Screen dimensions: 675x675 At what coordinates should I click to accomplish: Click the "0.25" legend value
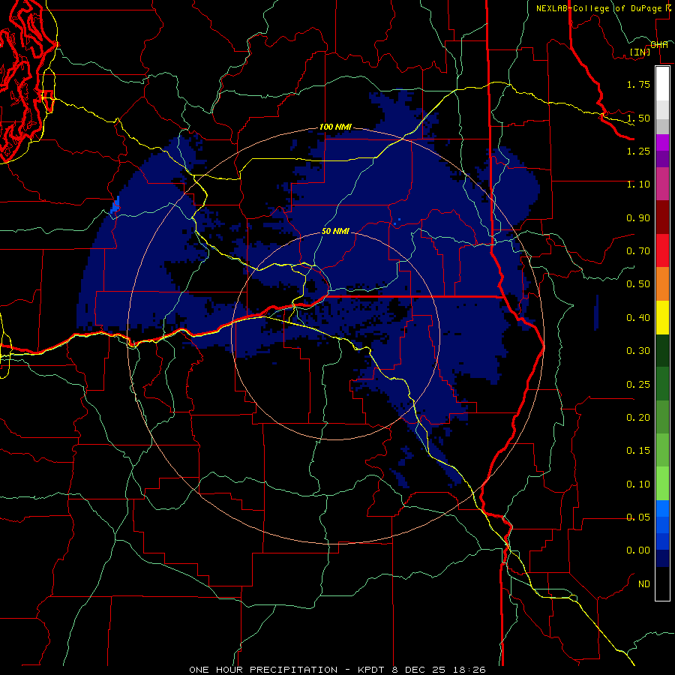[638, 385]
